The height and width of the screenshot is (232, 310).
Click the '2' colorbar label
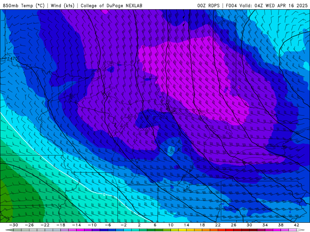[x=139, y=225]
